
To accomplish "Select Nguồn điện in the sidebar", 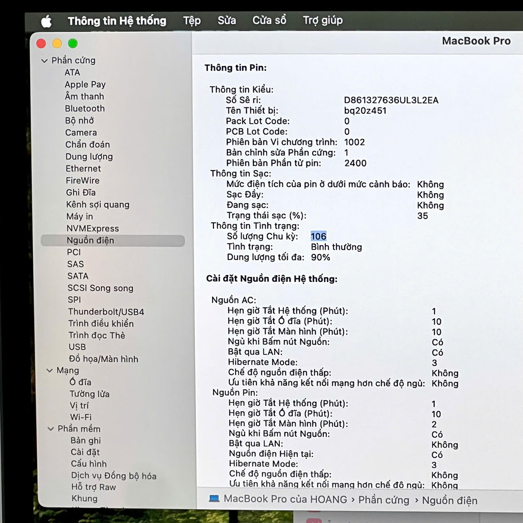I will (113, 241).
